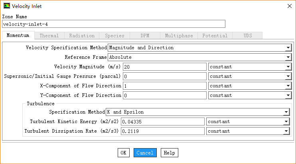
Task: Click the Fluent app icon in title bar
Action: [x=7, y=6]
